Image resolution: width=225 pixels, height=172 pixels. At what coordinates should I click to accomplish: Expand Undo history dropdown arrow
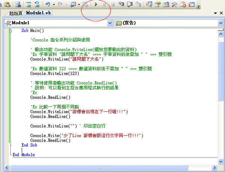pyautogui.click(x=54, y=5)
